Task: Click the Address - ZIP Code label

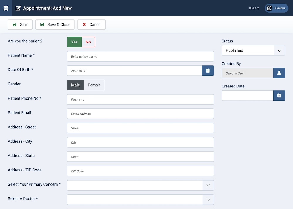Action: [x=25, y=170]
